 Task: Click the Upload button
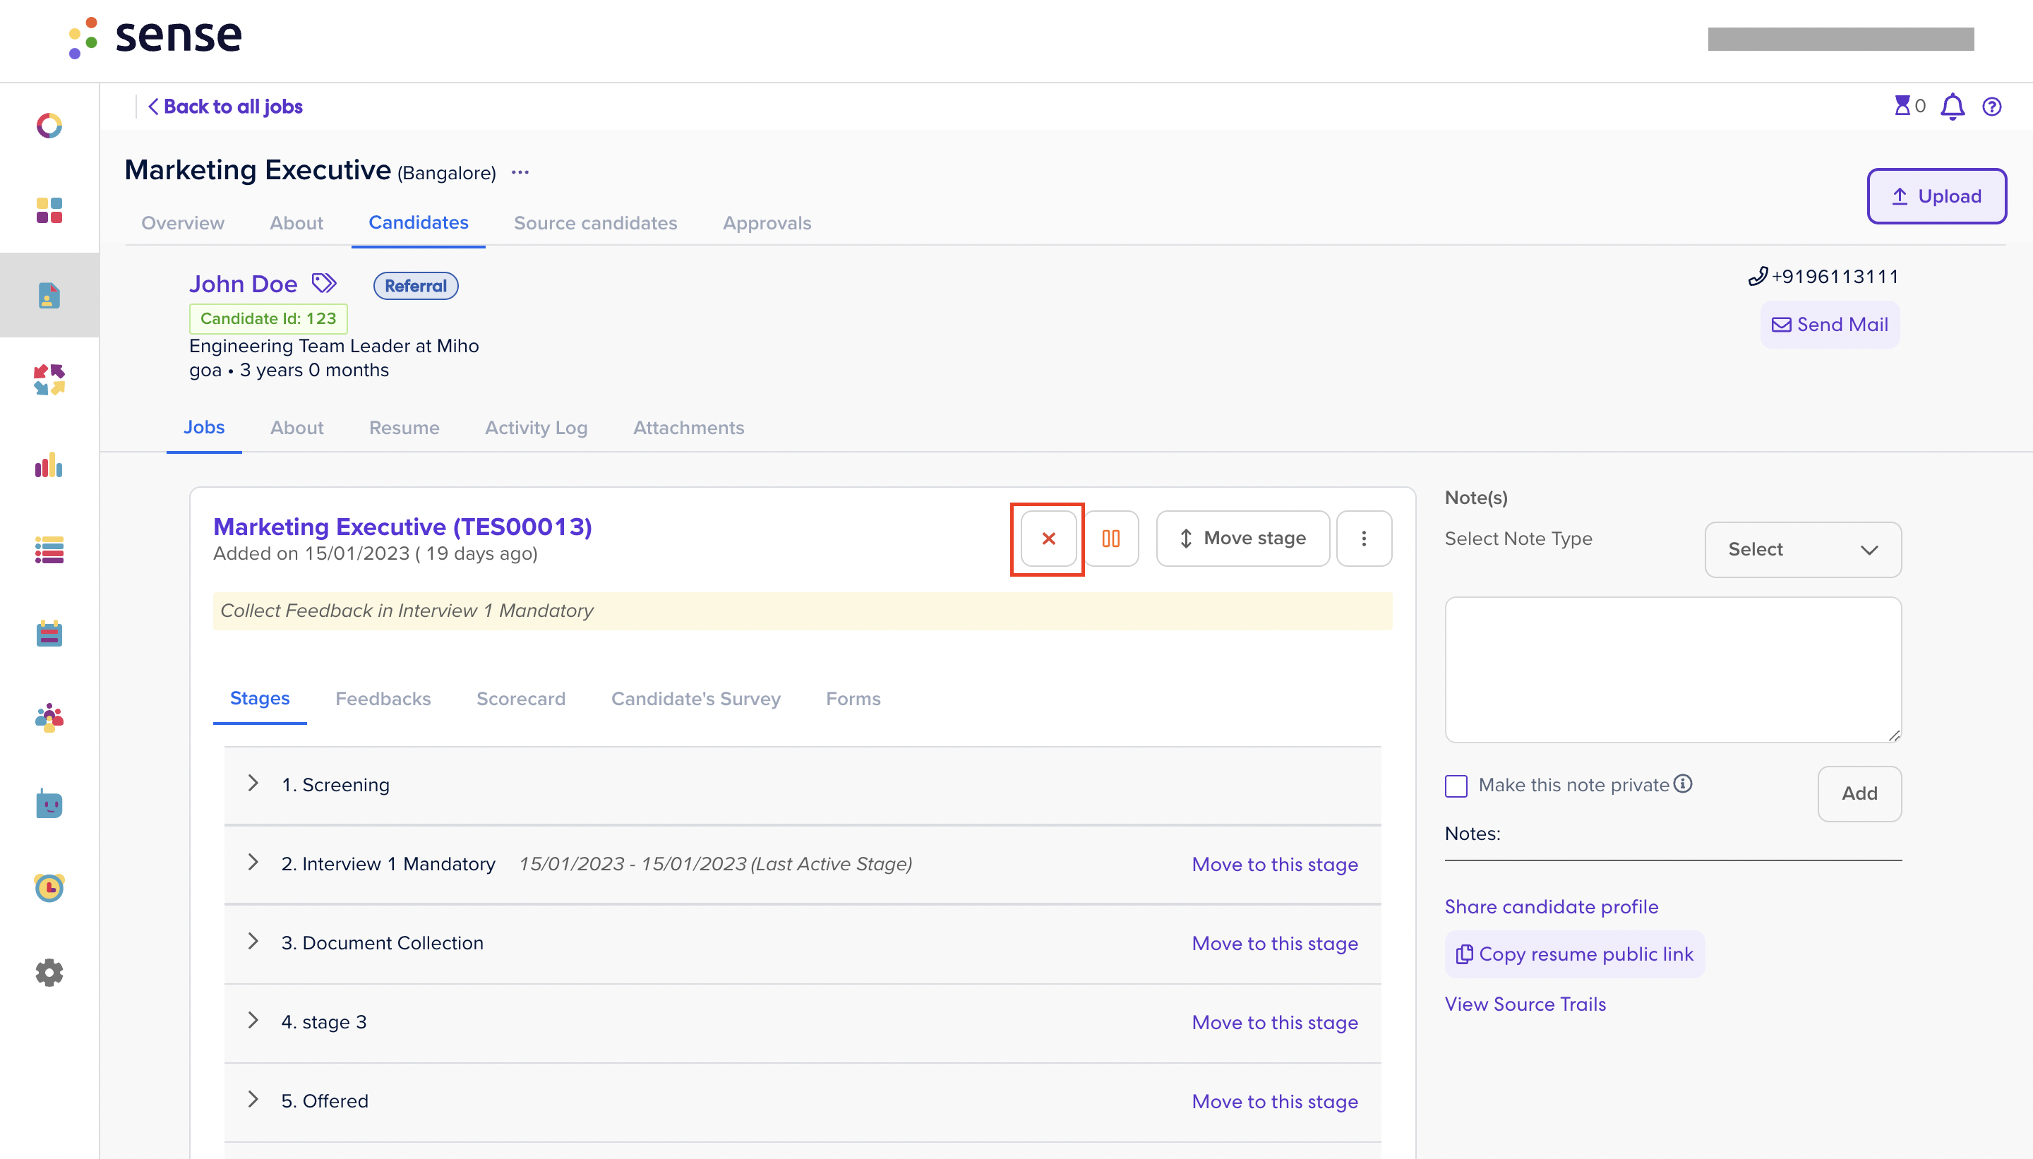pyautogui.click(x=1936, y=196)
